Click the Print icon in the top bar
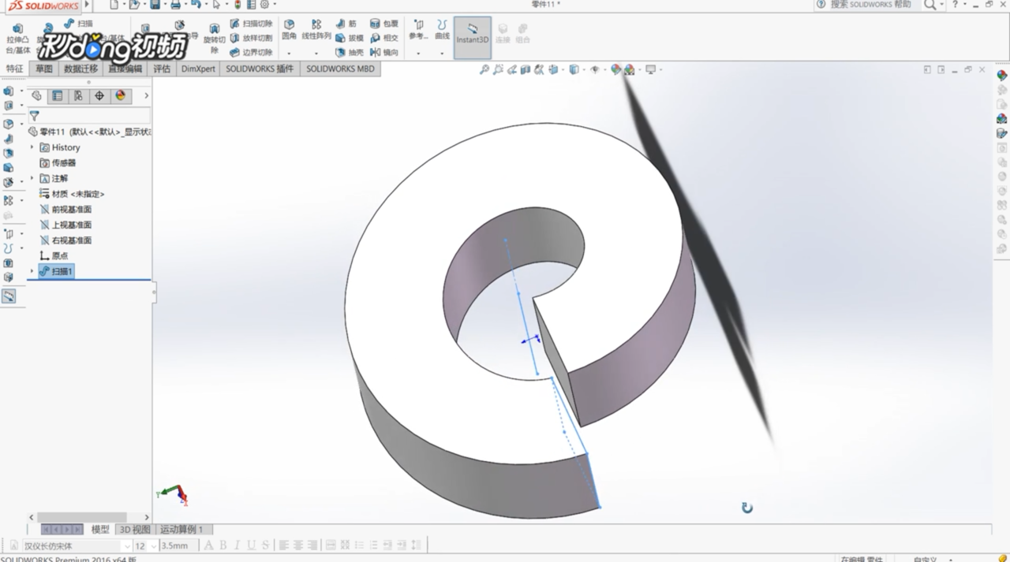The image size is (1010, 562). (x=175, y=5)
